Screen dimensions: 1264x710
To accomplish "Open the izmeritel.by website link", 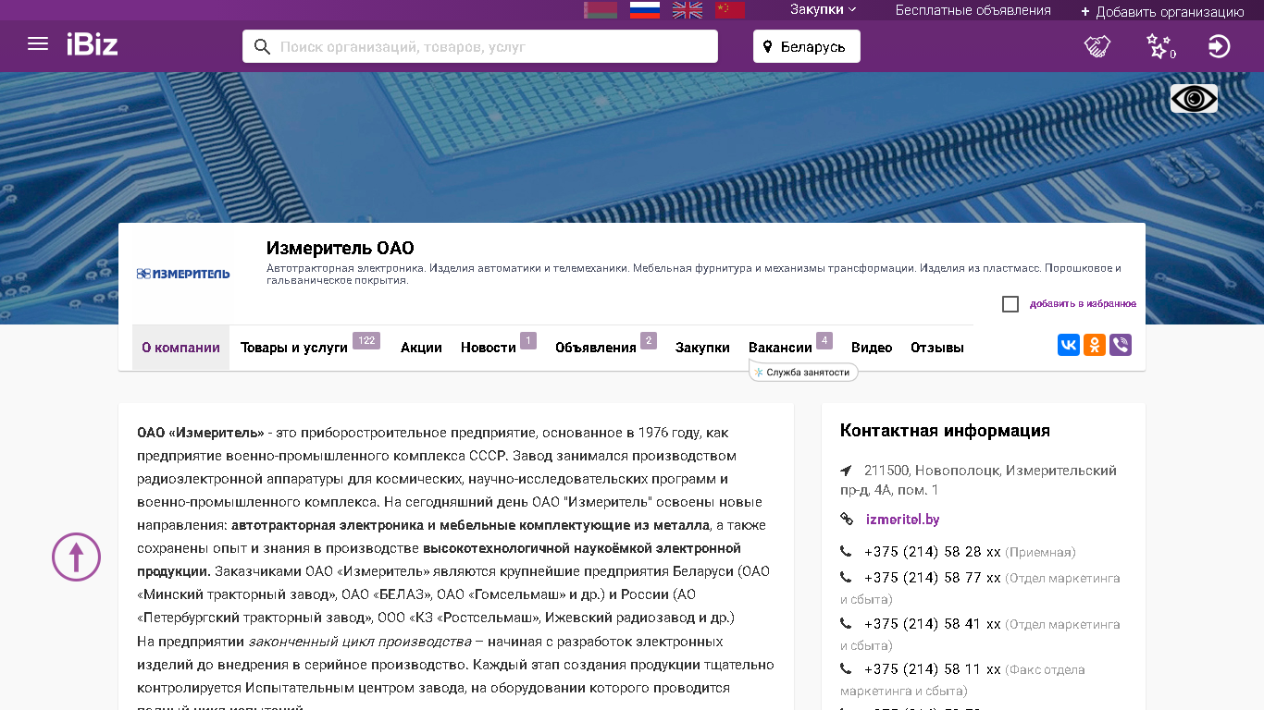I will pos(902,520).
